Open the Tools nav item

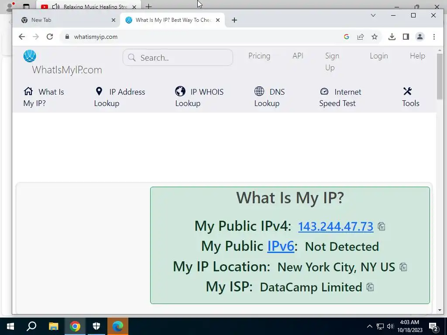pos(410,97)
